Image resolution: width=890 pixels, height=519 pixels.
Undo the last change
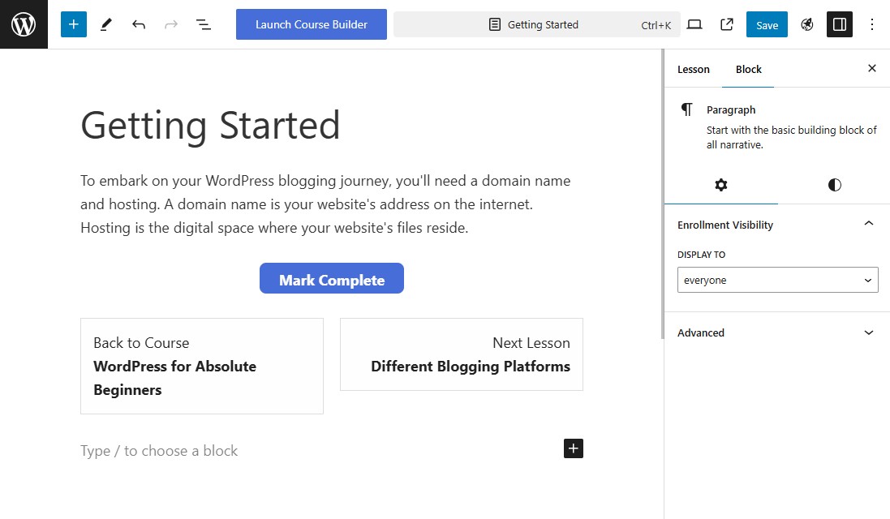point(139,24)
